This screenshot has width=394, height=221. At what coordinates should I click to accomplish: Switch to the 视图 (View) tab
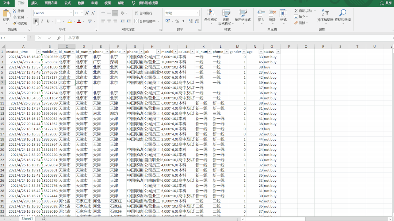point(108,3)
